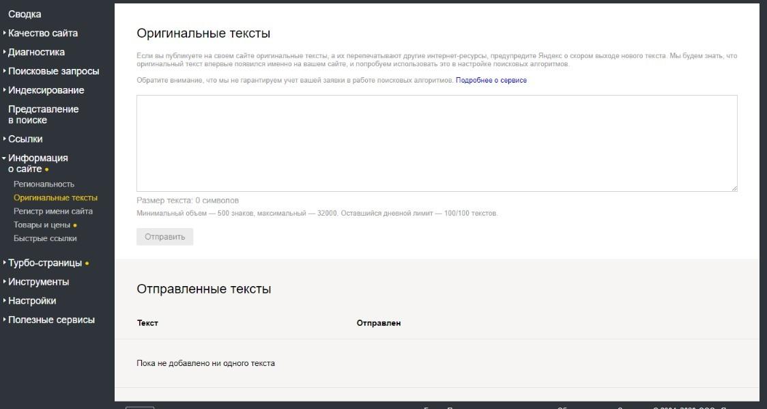Image resolution: width=767 pixels, height=409 pixels.
Task: Expand the Турбо-страницы menu group
Action: tap(45, 263)
